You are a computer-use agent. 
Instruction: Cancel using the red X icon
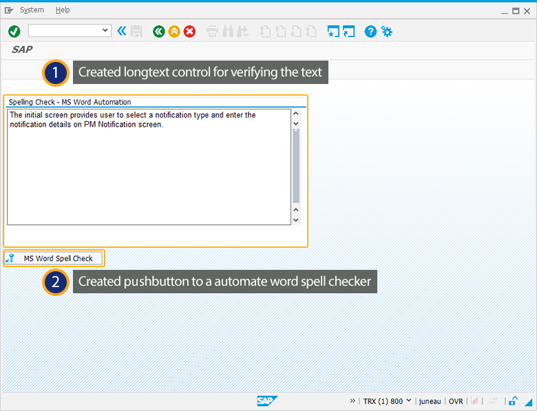click(189, 32)
